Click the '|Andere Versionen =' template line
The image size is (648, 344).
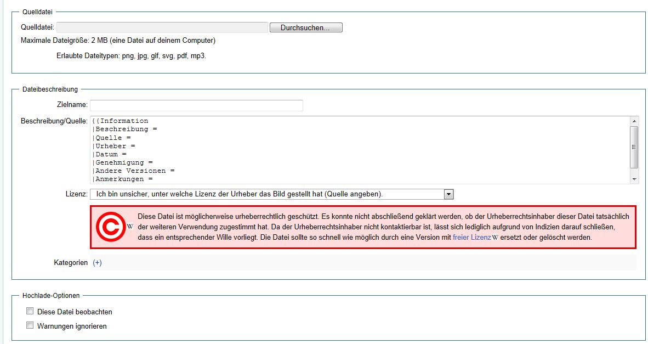point(133,171)
